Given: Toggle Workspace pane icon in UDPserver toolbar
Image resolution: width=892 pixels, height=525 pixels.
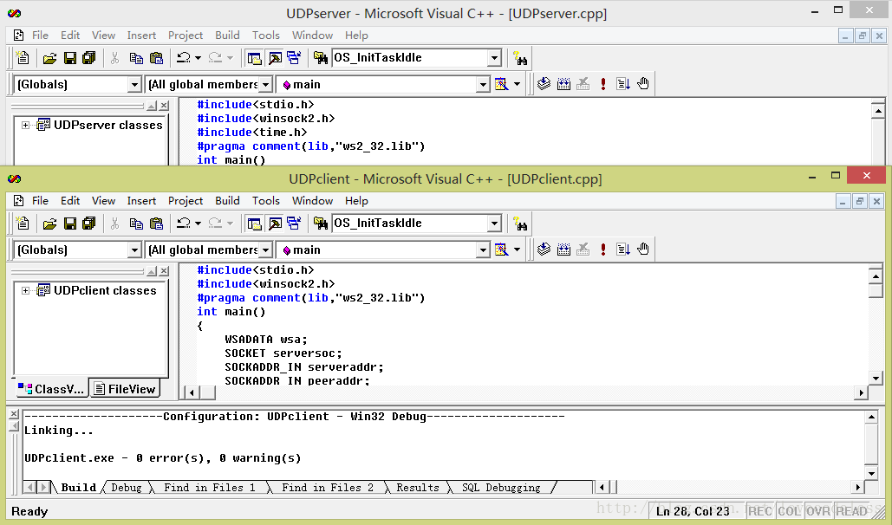Looking at the screenshot, I should (x=254, y=58).
